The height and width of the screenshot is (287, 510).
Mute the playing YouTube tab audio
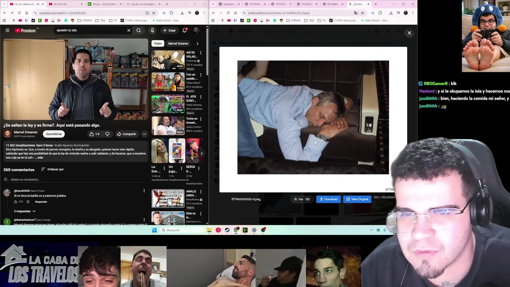(38, 4)
